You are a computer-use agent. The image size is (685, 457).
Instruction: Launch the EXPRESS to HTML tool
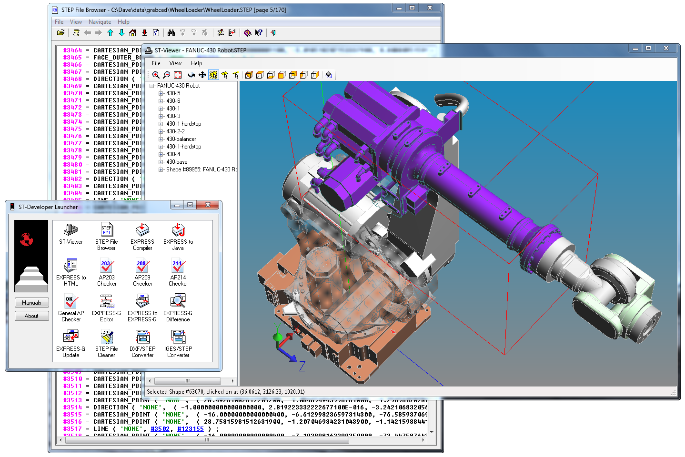coord(71,272)
